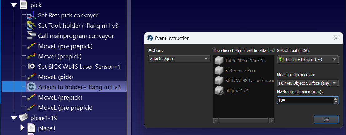Image resolution: width=346 pixels, height=135 pixels.
Task: Click the object list horizontal scrollbar right arrow
Action: 272,120
